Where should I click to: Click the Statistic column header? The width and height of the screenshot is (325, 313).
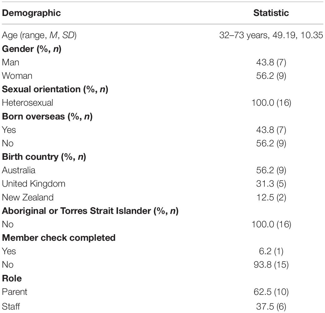[271, 13]
